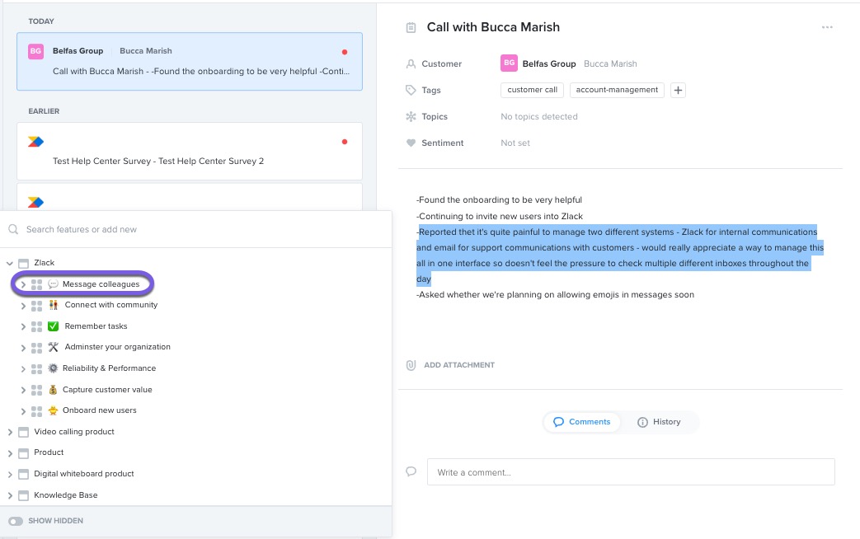Screen dimensions: 860x539
Task: Click the people emoji for Connect with community
Action: (x=54, y=305)
